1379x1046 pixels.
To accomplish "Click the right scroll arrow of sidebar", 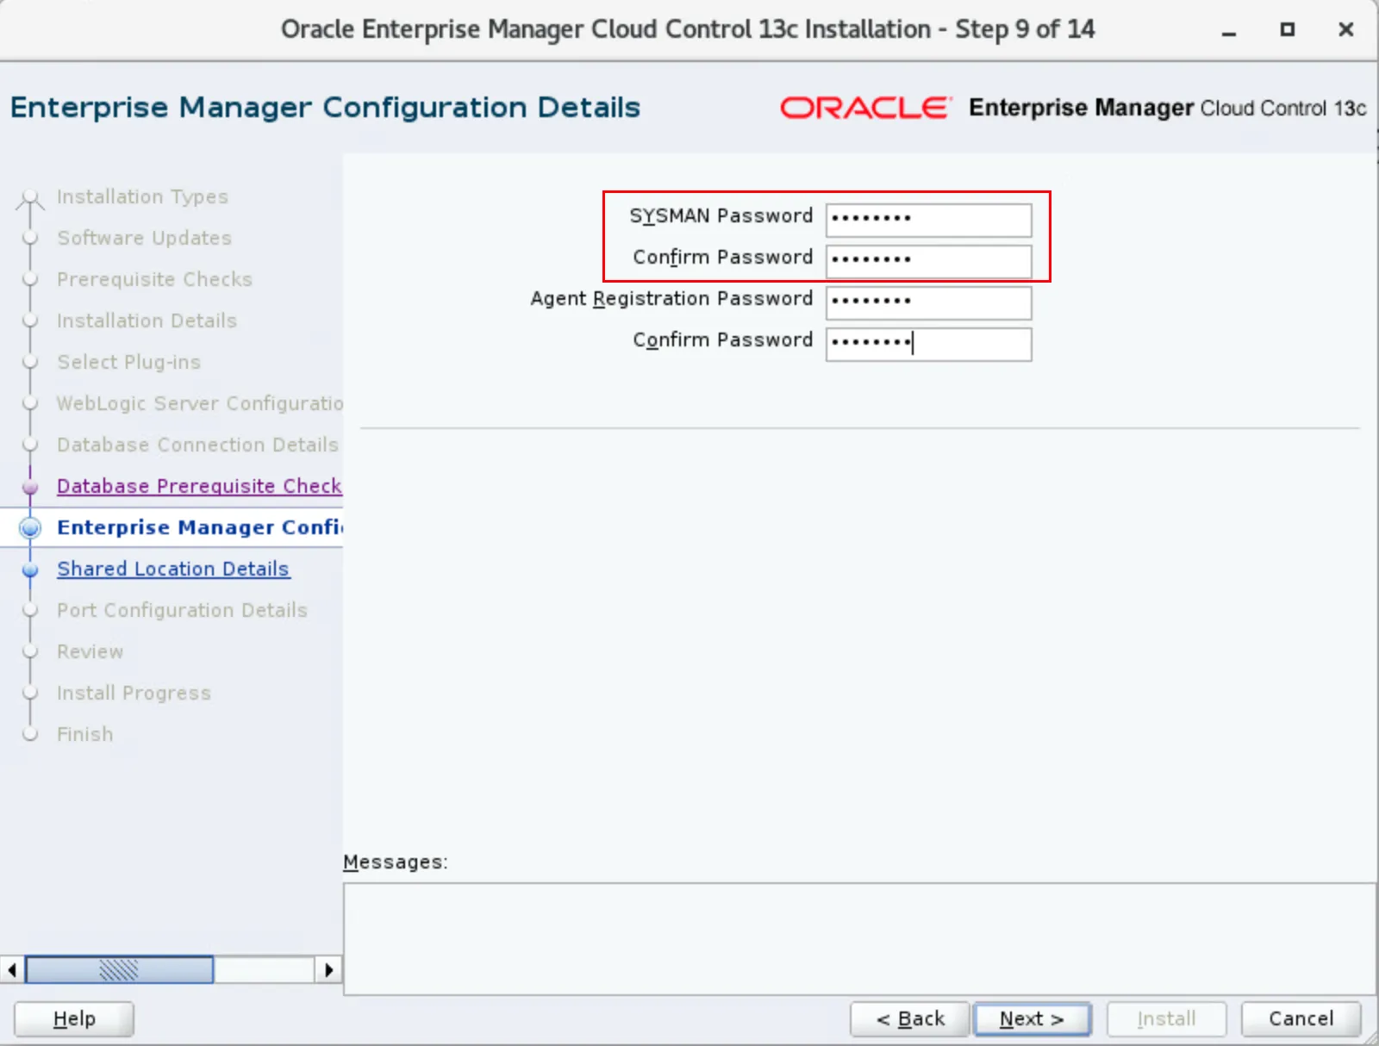I will (328, 970).
